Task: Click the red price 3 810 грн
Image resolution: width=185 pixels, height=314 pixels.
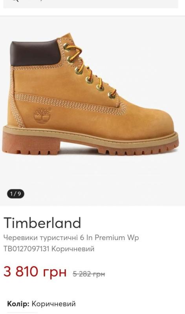Action: pos(35,271)
